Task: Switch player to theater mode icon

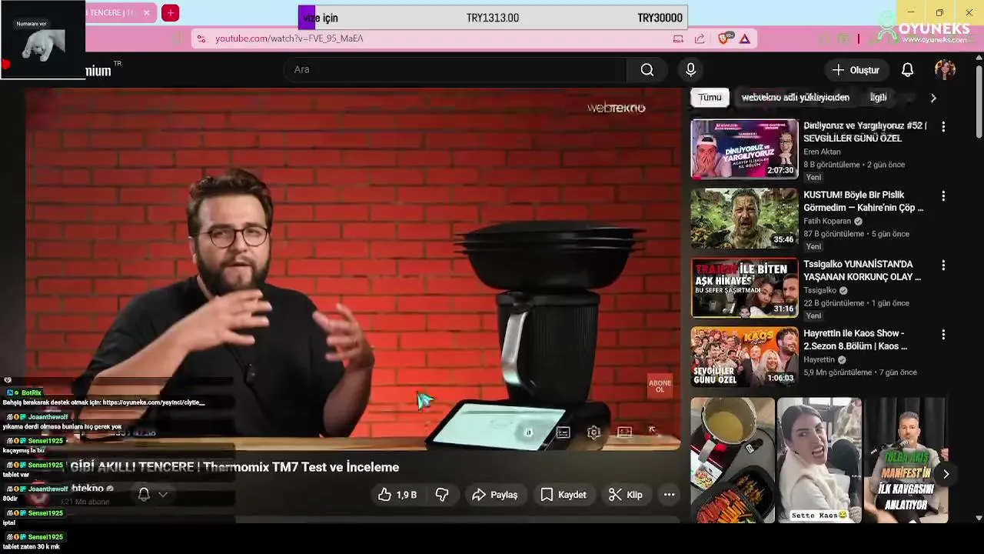Action: [x=624, y=432]
